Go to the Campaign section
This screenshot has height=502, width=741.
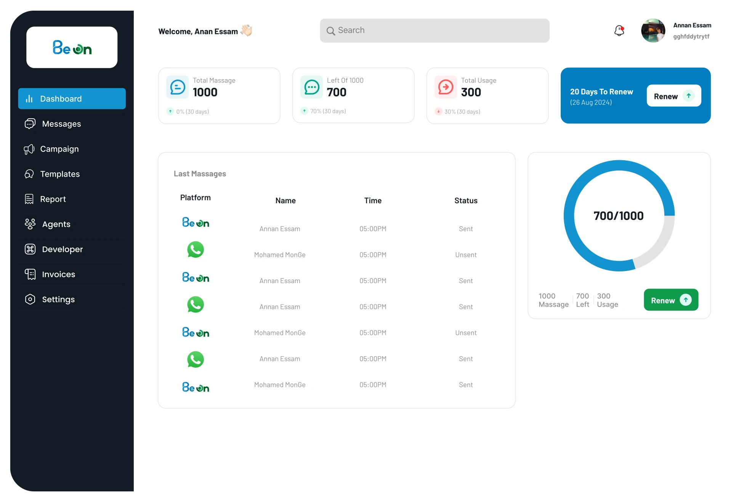coord(72,149)
